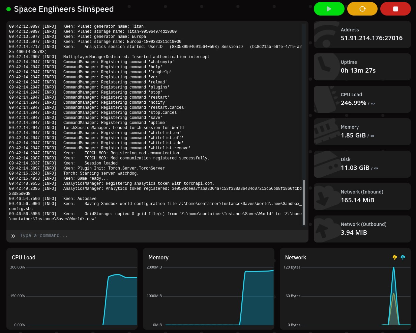Click the Network graph title
This screenshot has width=416, height=333.
(296, 257)
